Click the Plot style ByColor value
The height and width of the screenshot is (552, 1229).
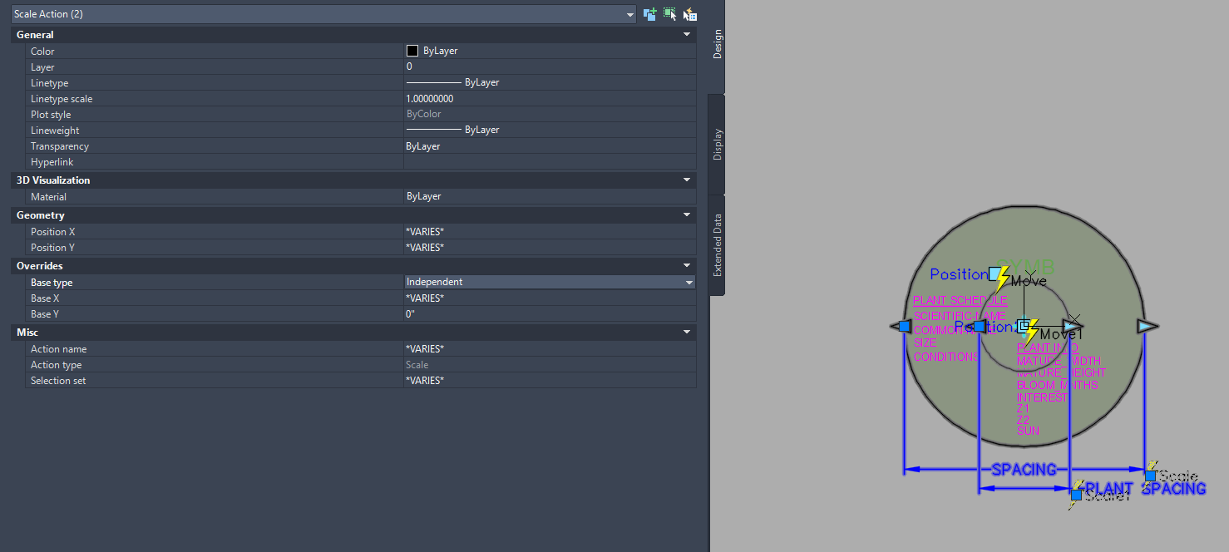coord(550,114)
